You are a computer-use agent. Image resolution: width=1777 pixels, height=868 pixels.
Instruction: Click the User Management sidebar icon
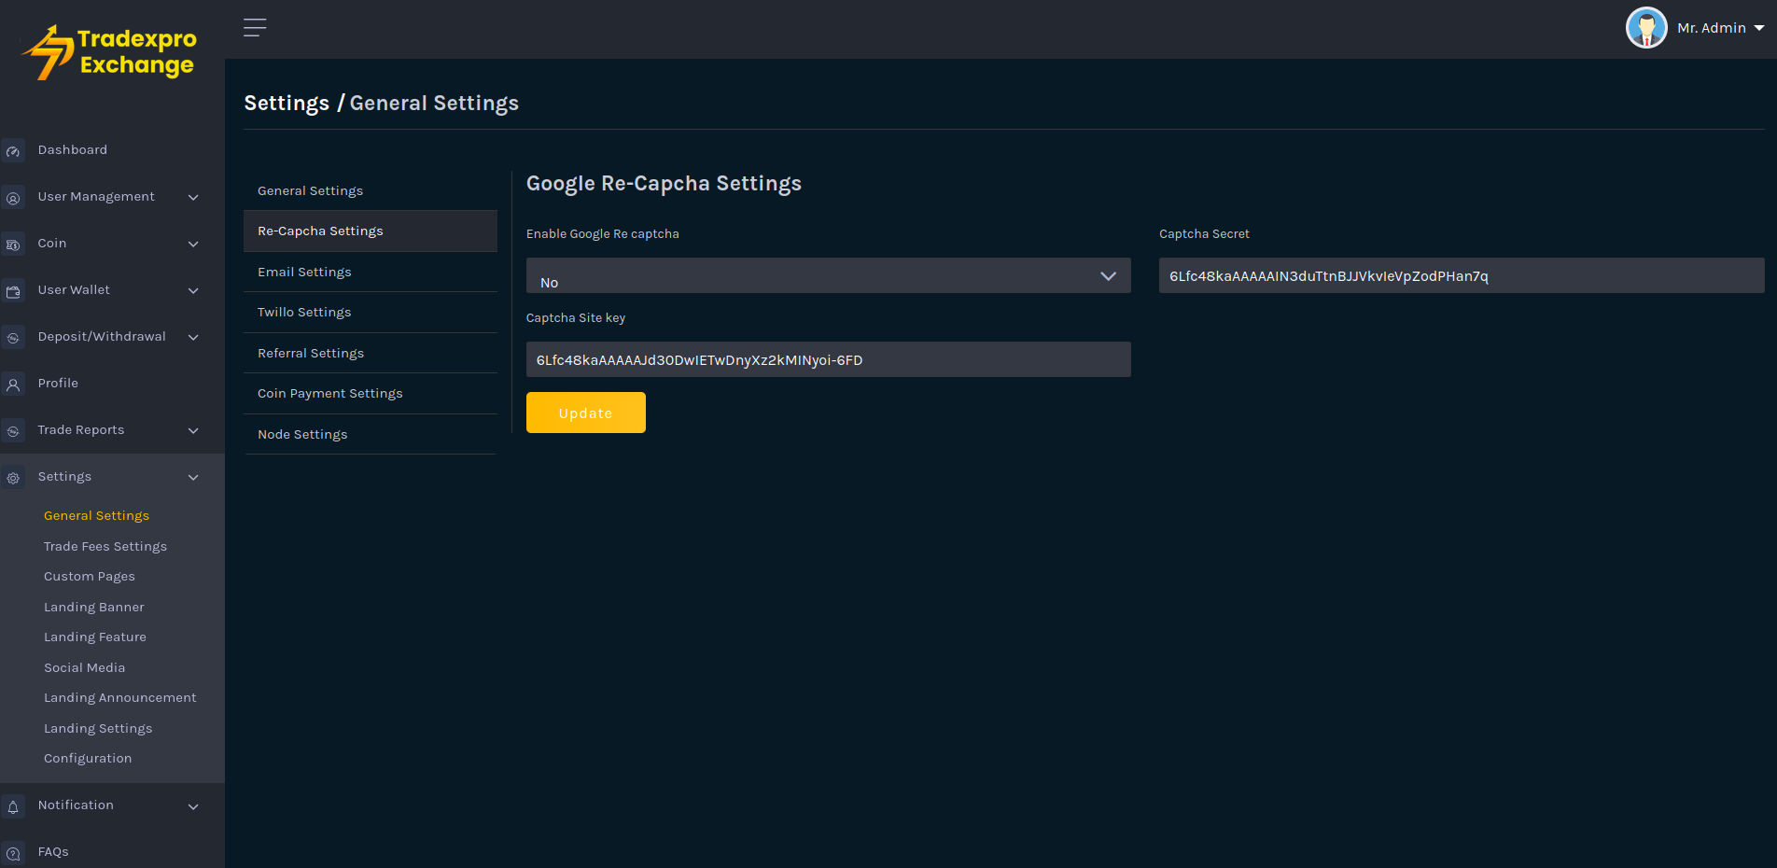[13, 198]
